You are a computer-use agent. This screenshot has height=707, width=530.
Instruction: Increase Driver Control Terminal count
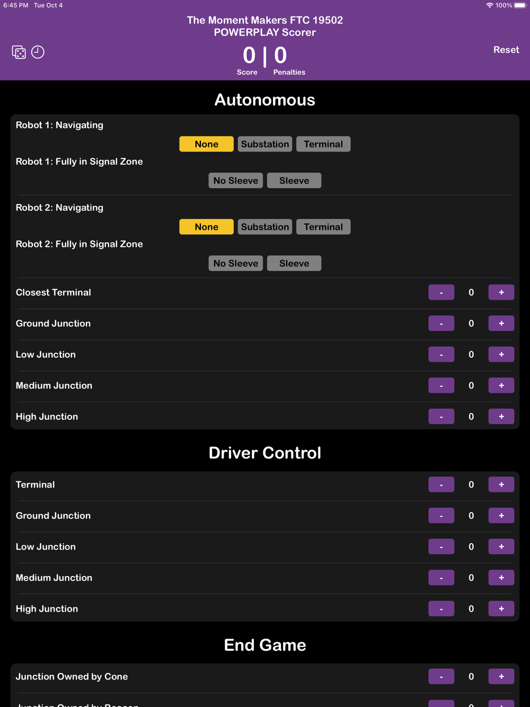coord(501,484)
